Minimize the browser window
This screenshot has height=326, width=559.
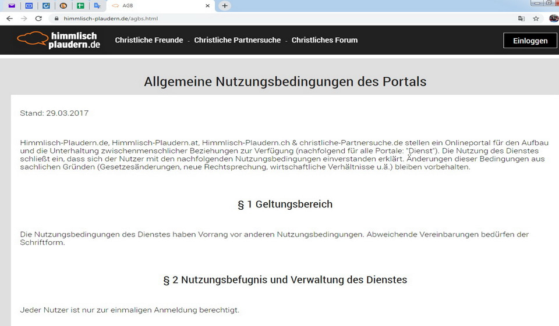point(536,3)
